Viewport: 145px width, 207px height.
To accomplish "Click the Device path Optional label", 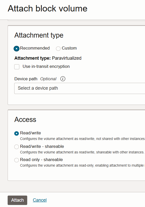I will pos(35,79).
